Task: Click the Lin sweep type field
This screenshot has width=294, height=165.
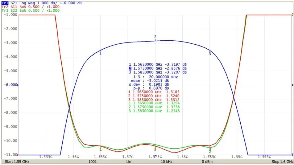Action: (x=129, y=162)
